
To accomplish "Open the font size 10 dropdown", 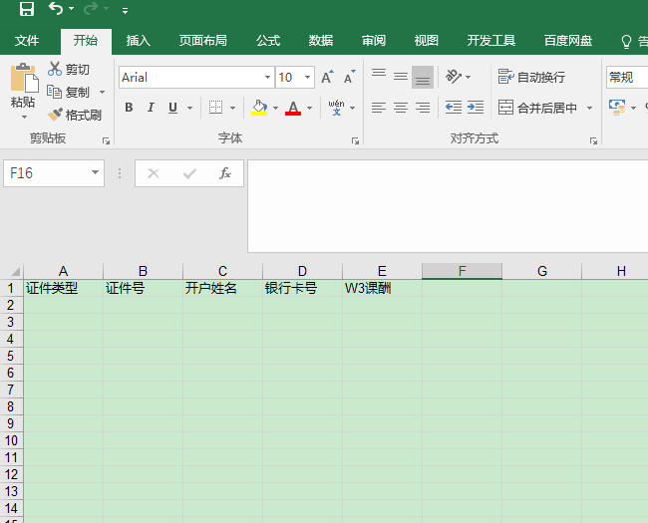I will pyautogui.click(x=307, y=78).
